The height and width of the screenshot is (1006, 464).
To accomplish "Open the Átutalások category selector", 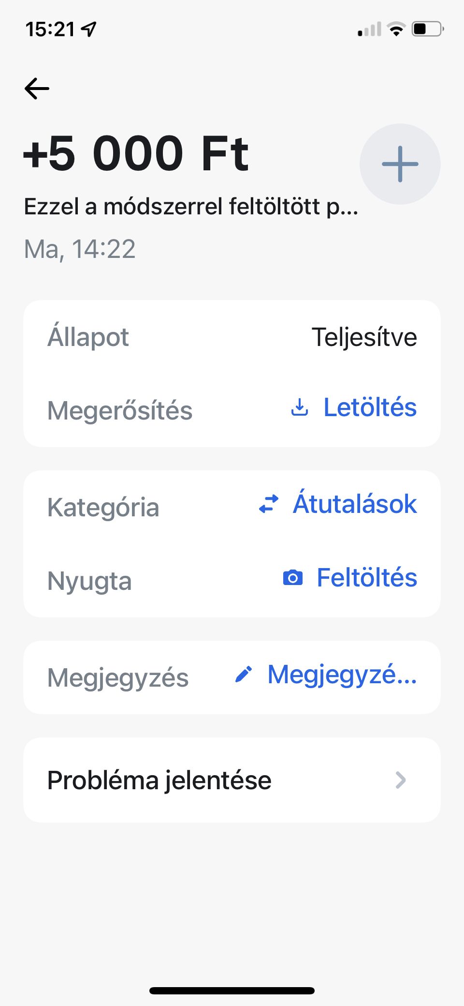I will [x=354, y=504].
